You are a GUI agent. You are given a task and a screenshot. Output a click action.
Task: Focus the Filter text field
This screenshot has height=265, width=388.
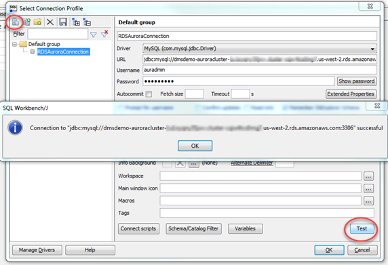click(58, 34)
